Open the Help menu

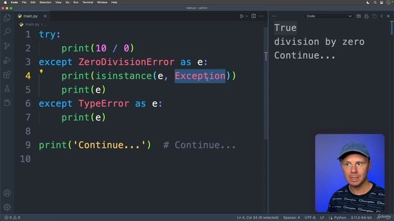(114, 2)
